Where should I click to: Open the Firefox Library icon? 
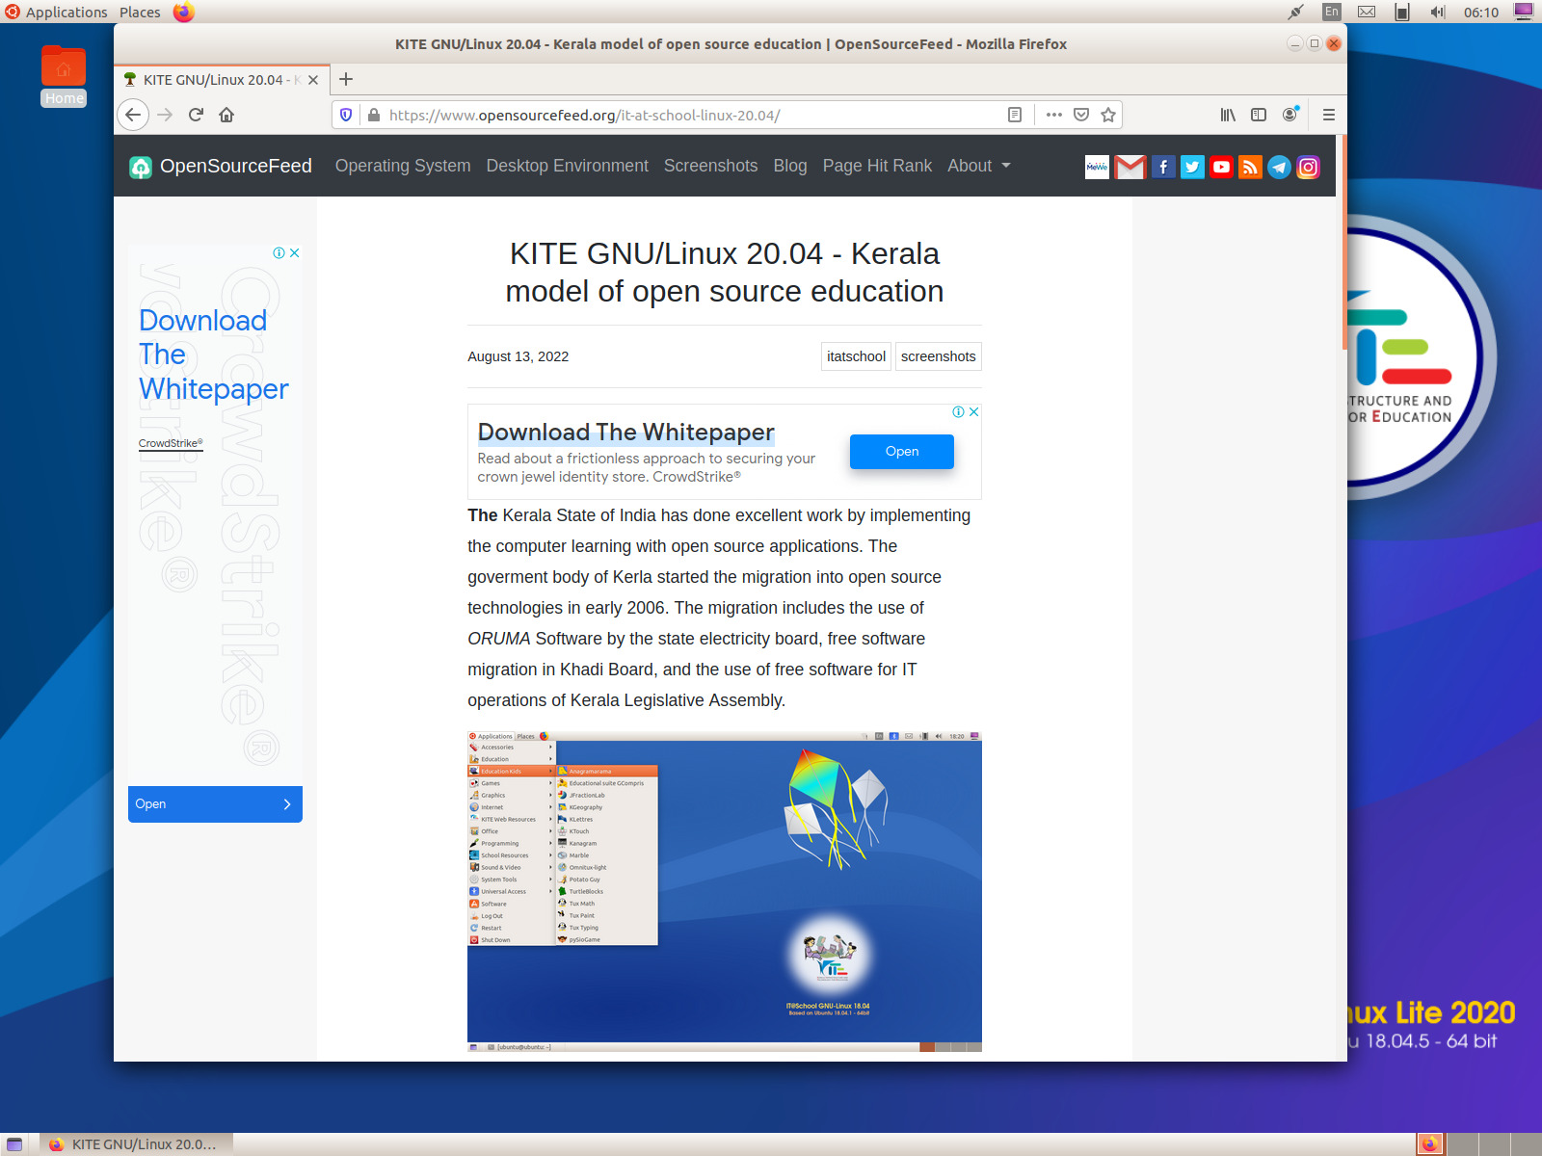pos(1227,115)
